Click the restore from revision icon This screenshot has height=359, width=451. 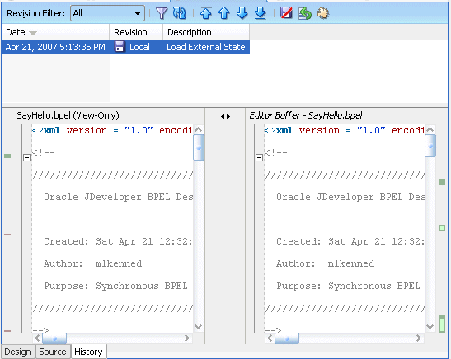point(305,13)
